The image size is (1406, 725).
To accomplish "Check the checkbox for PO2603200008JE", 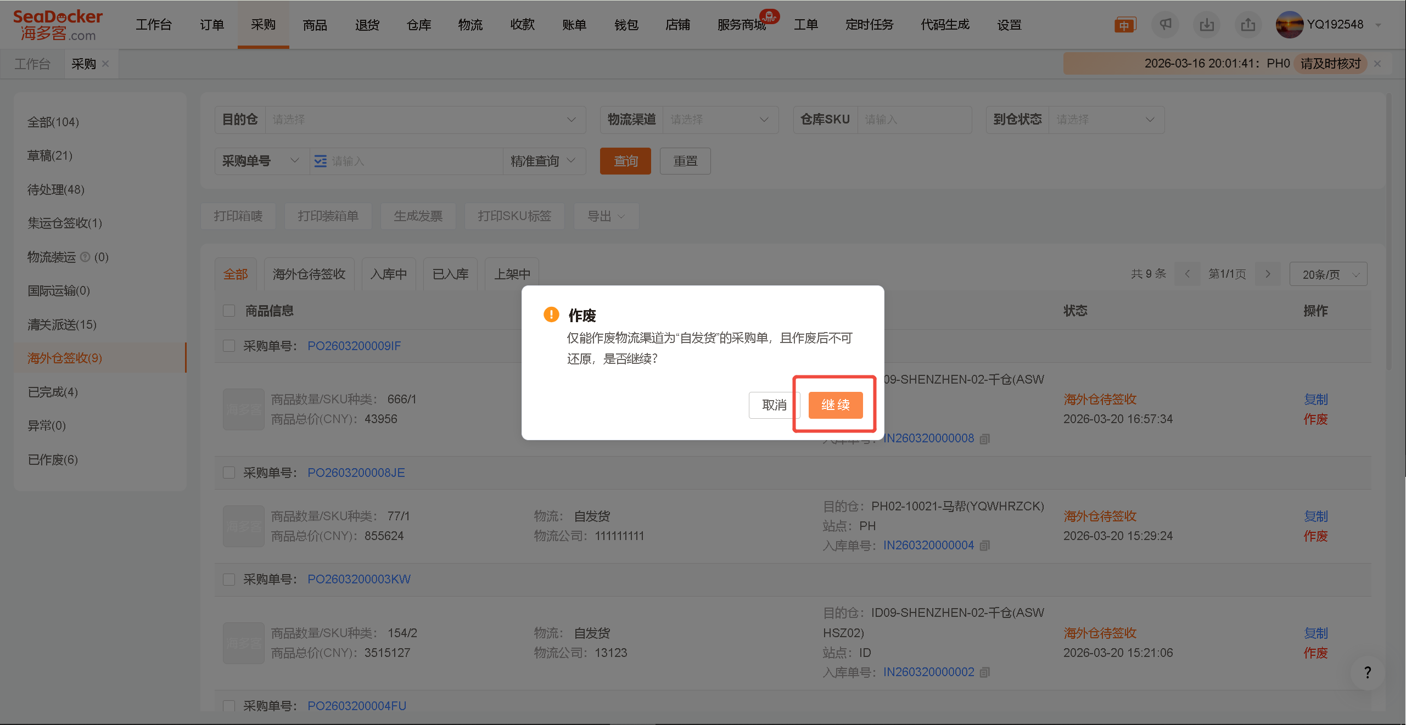I will 229,472.
